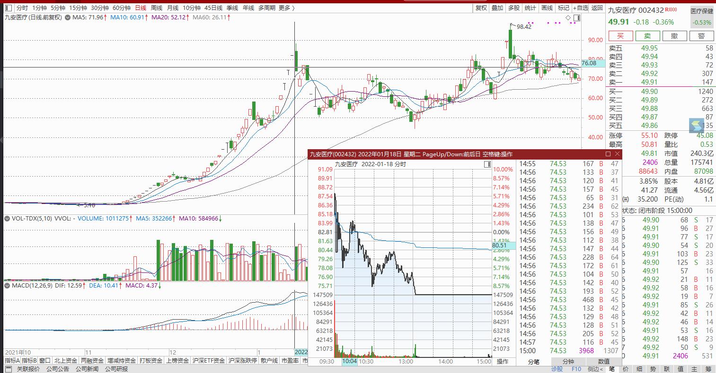Switch chart to 60分钟 period
The width and height of the screenshot is (716, 373).
(122, 8)
